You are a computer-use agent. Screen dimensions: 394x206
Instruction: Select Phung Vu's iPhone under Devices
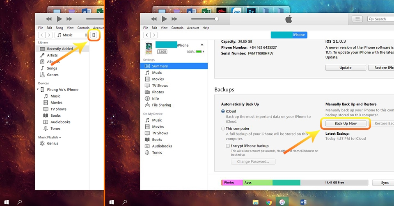(x=62, y=89)
